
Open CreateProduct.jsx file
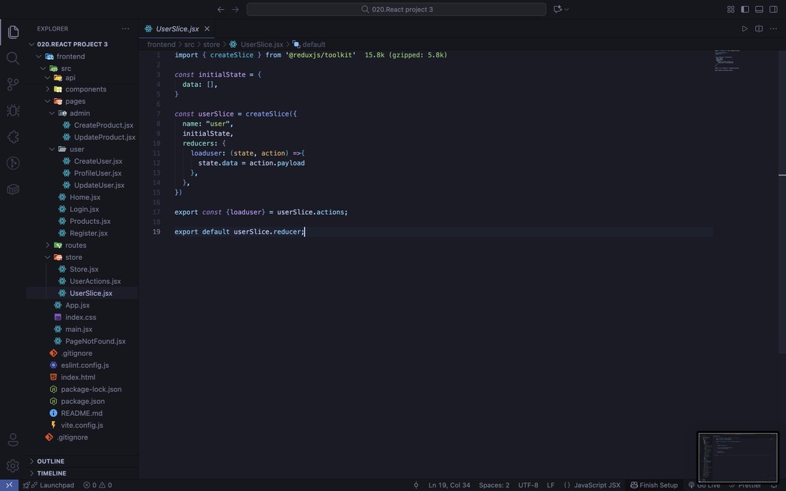103,125
